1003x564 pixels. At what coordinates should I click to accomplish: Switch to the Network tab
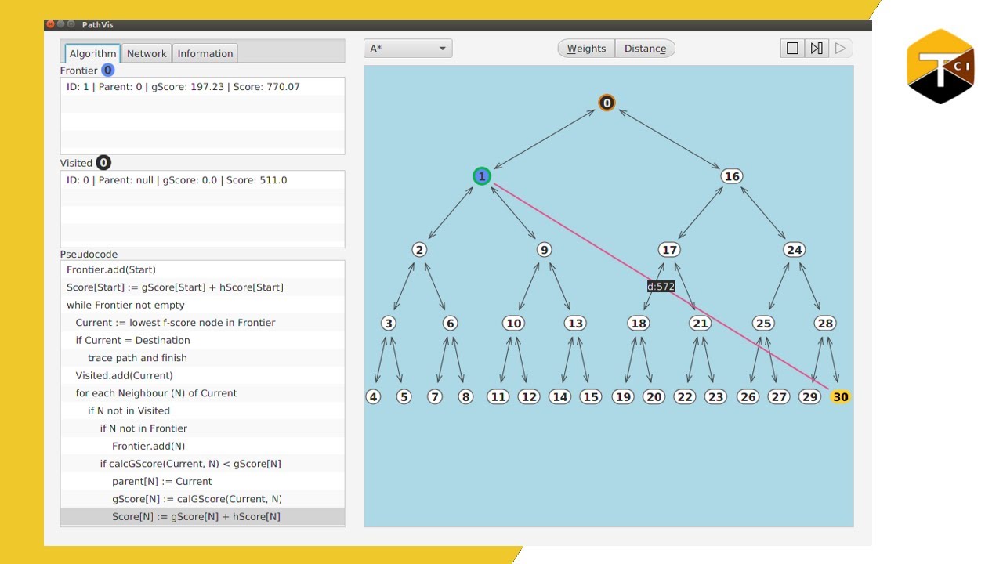147,53
